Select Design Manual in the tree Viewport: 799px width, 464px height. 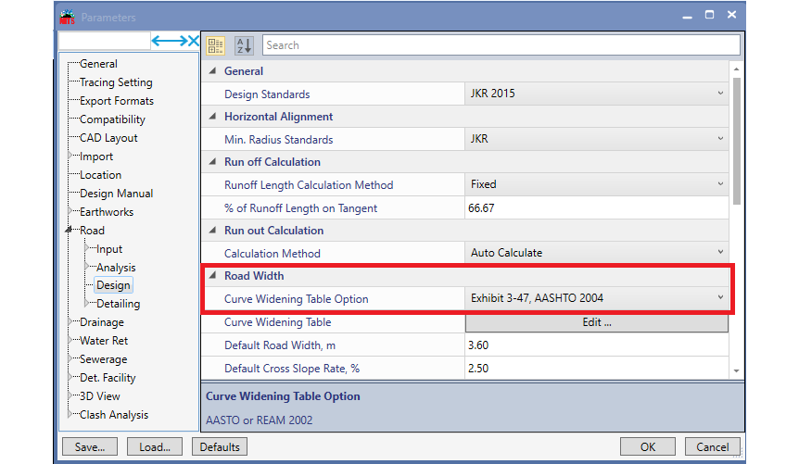pyautogui.click(x=116, y=193)
